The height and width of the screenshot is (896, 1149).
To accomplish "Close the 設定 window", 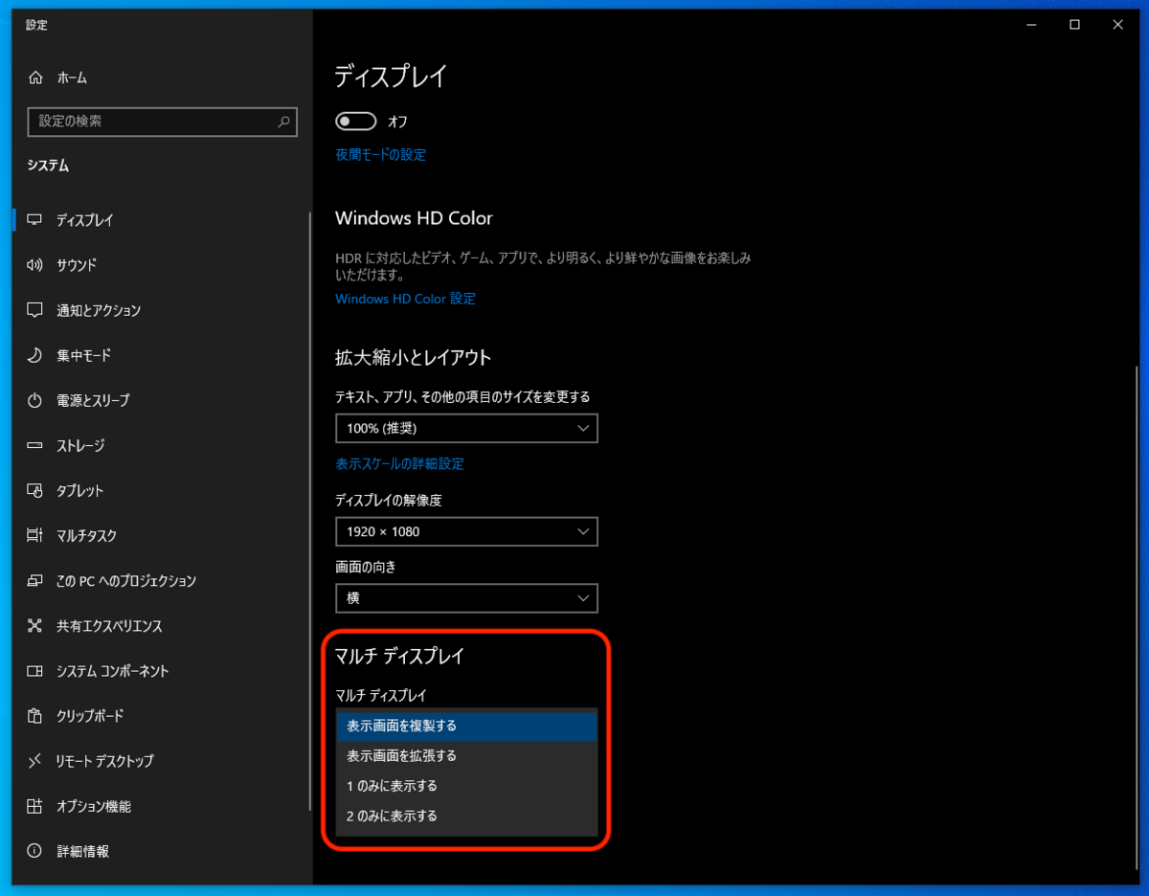I will 1118,25.
